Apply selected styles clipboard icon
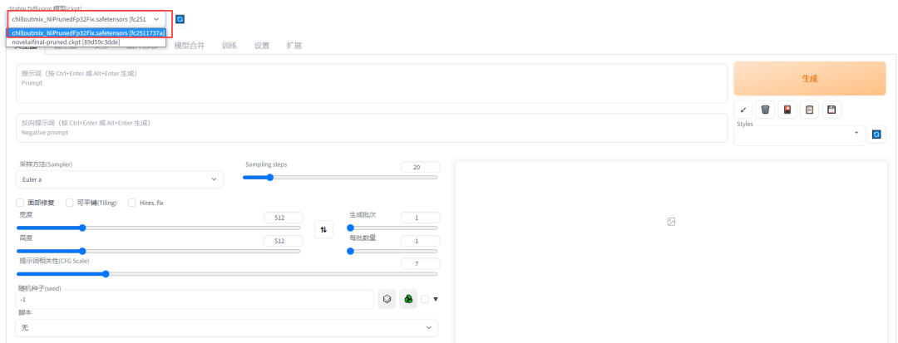The height and width of the screenshot is (343, 898). pyautogui.click(x=809, y=110)
